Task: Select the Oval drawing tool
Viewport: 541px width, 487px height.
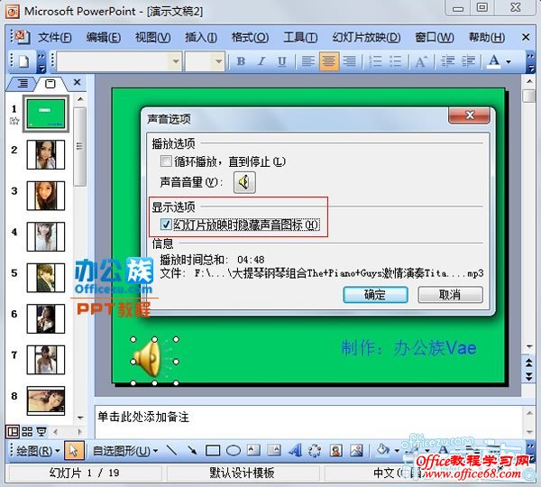Action: tap(234, 450)
